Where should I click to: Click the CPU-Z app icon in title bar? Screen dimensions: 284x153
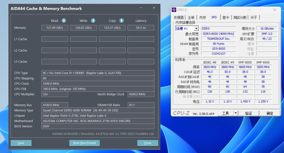(174, 10)
